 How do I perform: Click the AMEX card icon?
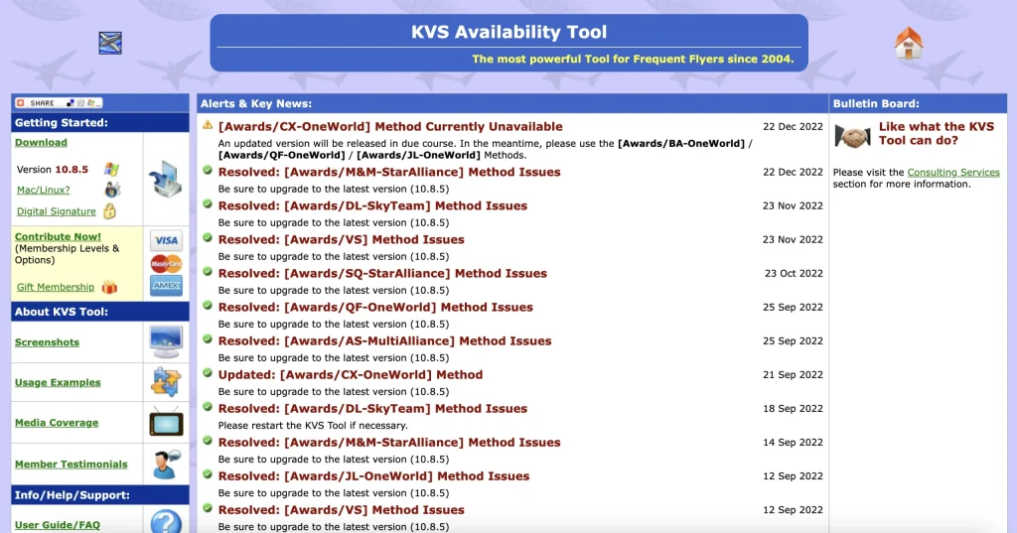tap(166, 286)
